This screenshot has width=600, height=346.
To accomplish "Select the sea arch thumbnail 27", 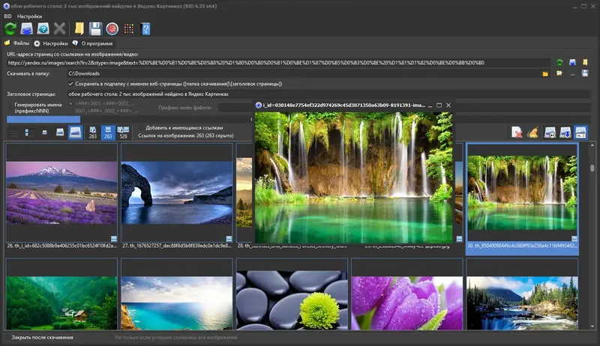I will (x=177, y=192).
